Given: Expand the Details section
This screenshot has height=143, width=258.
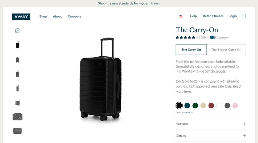Looking at the screenshot, I should [x=181, y=136].
